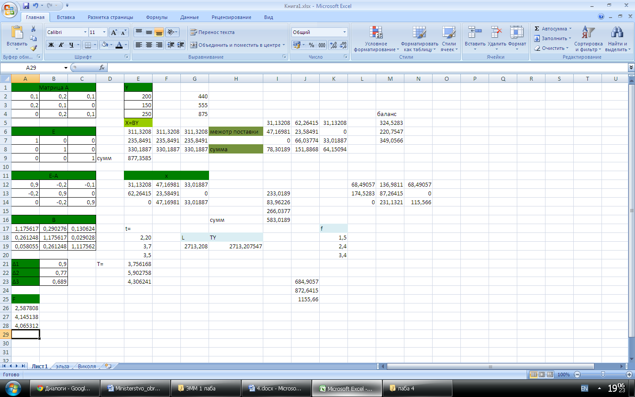Adjust the zoom slider handle
This screenshot has width=635, height=397.
[603, 374]
